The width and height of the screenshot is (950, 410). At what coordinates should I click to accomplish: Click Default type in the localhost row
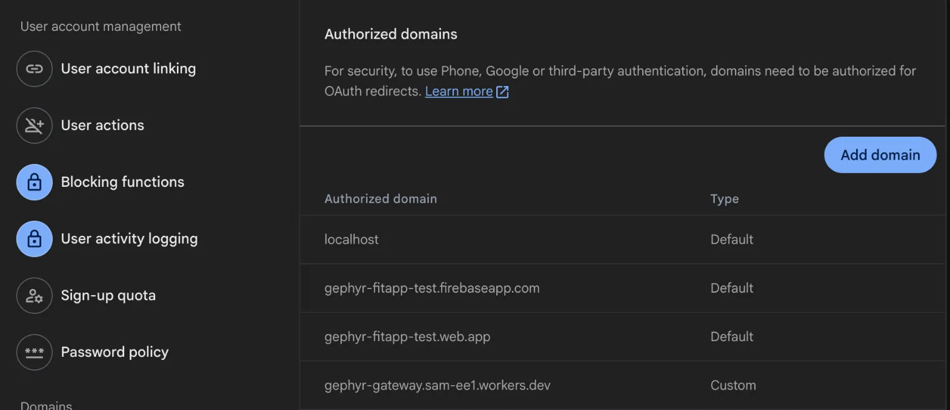point(732,239)
